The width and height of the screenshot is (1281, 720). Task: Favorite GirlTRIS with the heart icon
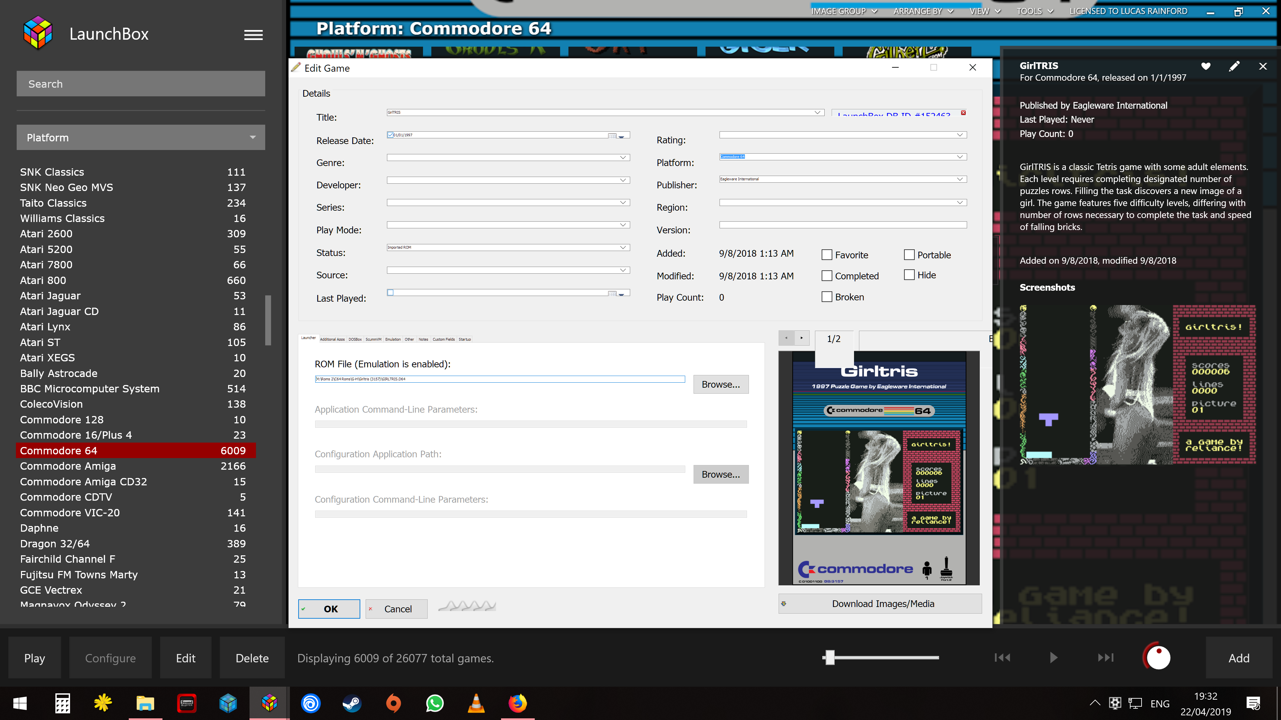pos(1205,66)
